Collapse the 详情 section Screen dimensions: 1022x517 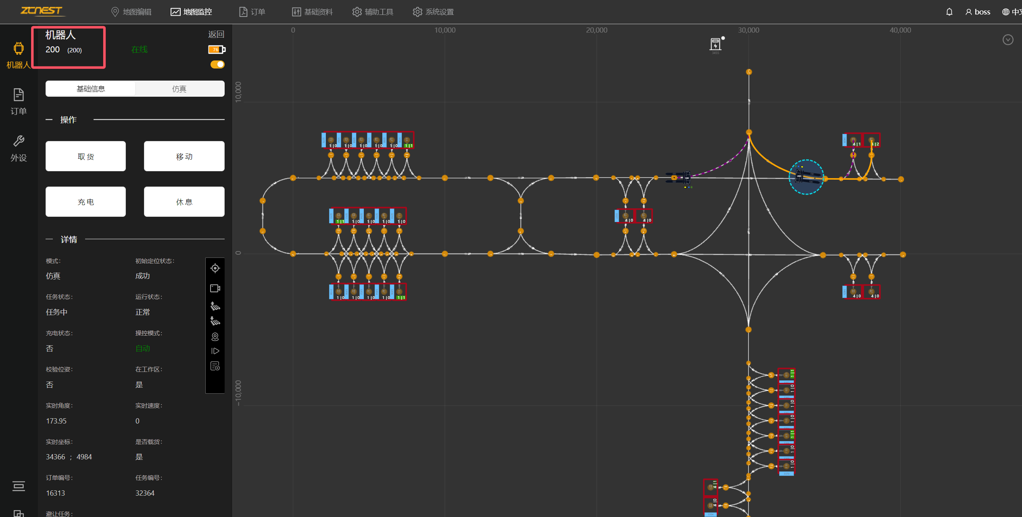pos(49,239)
